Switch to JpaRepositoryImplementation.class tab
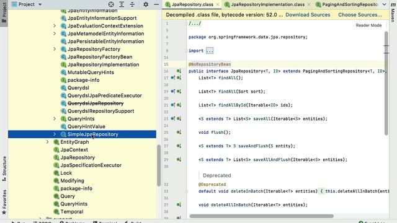397x223 pixels. point(267,4)
